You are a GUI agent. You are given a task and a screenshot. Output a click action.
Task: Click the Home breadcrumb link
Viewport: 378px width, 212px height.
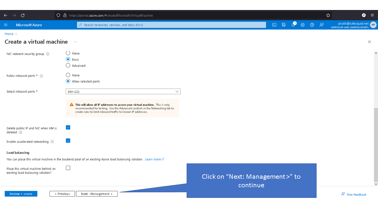coord(9,34)
